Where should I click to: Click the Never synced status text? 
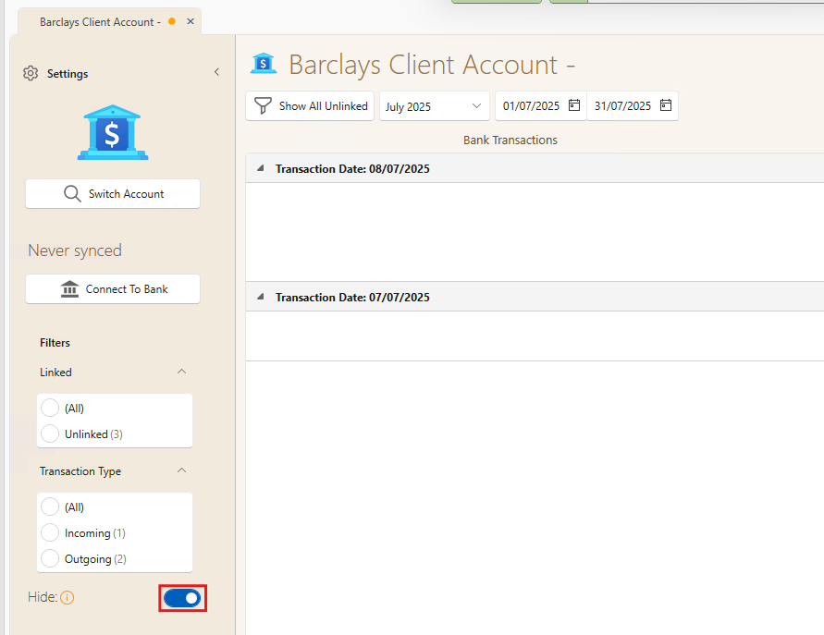pyautogui.click(x=75, y=250)
